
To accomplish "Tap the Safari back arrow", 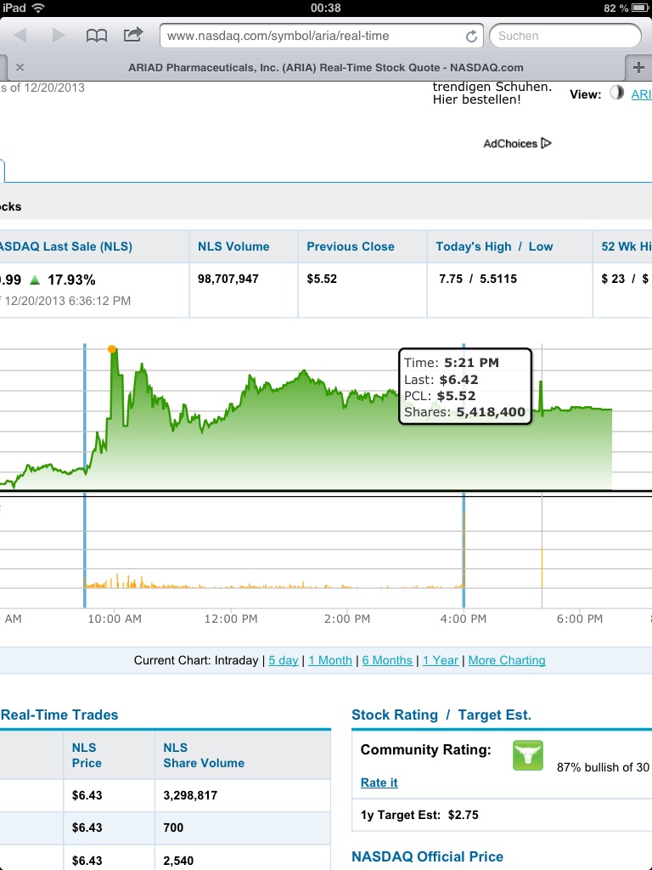I will (x=20, y=36).
